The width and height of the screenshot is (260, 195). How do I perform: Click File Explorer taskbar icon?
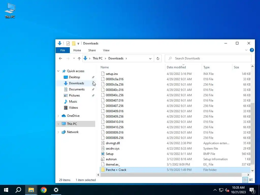click(31, 190)
